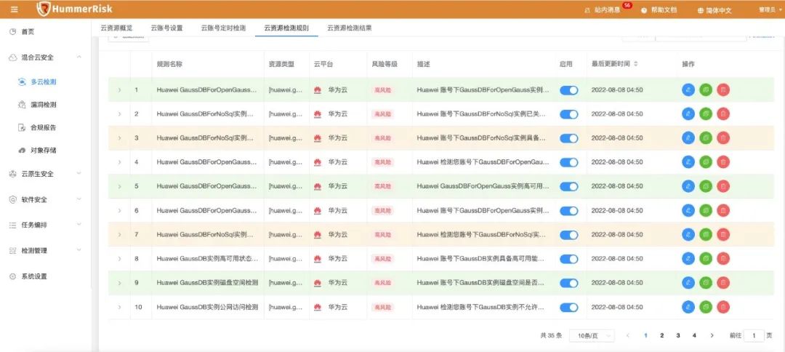The width and height of the screenshot is (785, 352).
Task: Open 站内消息 notifications
Action: (603, 9)
